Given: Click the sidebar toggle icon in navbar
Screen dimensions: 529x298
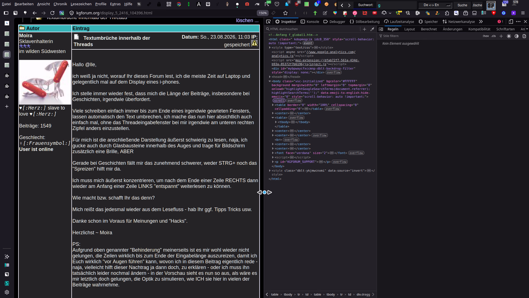Looking at the screenshot, I should (6, 13).
